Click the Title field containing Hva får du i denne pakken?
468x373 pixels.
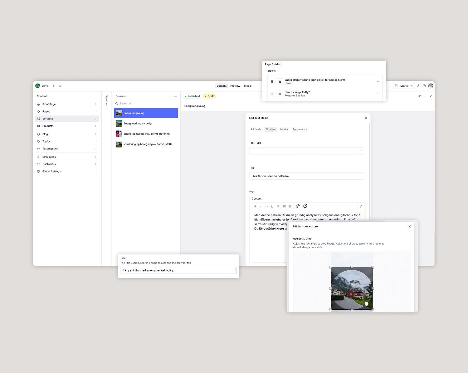point(307,176)
